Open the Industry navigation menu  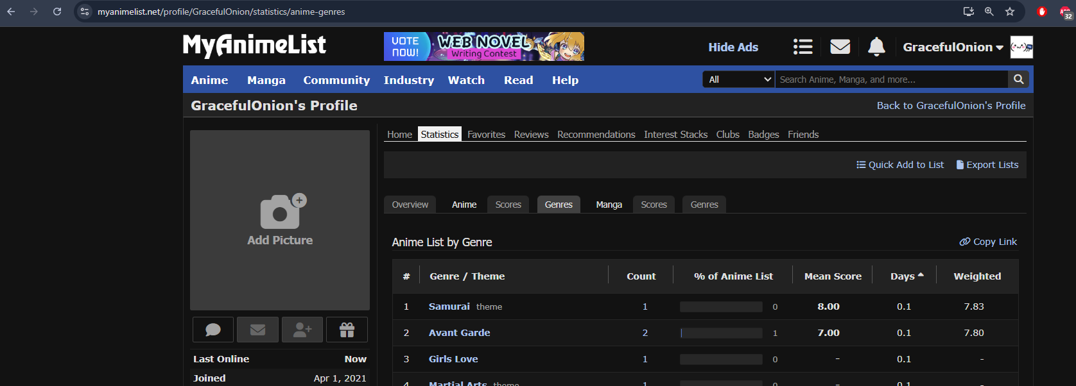pos(409,80)
